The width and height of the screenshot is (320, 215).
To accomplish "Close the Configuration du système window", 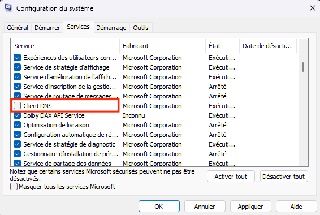I will [313, 8].
